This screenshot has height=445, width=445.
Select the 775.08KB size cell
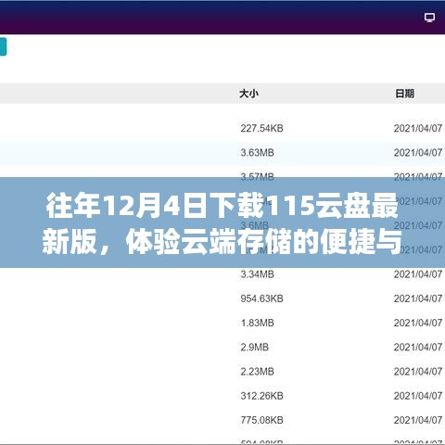(x=261, y=420)
